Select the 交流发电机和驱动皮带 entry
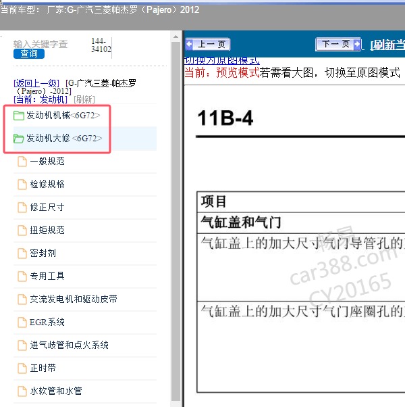405x407 pixels. tap(74, 299)
